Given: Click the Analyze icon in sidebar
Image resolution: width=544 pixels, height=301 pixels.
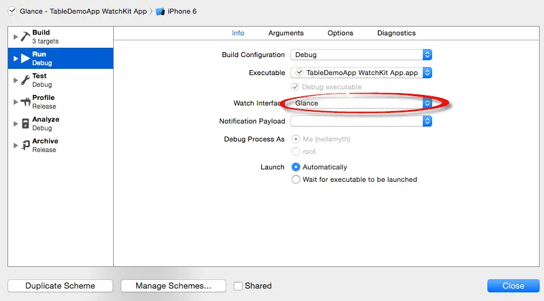Looking at the screenshot, I should 25,124.
